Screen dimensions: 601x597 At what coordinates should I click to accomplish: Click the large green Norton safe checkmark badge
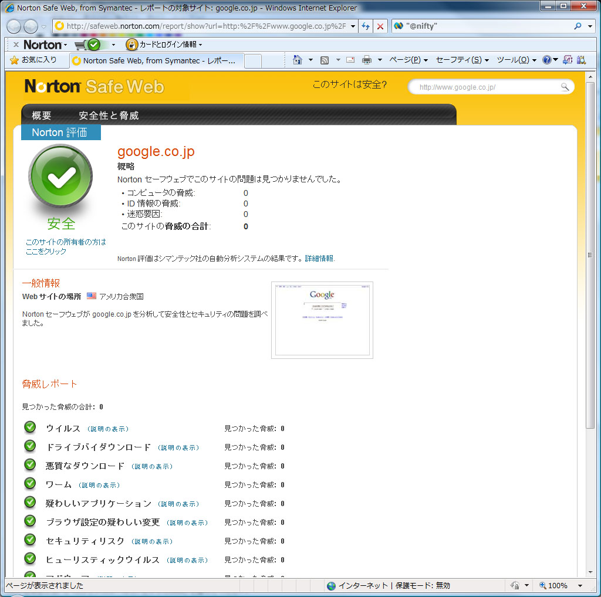tap(60, 177)
